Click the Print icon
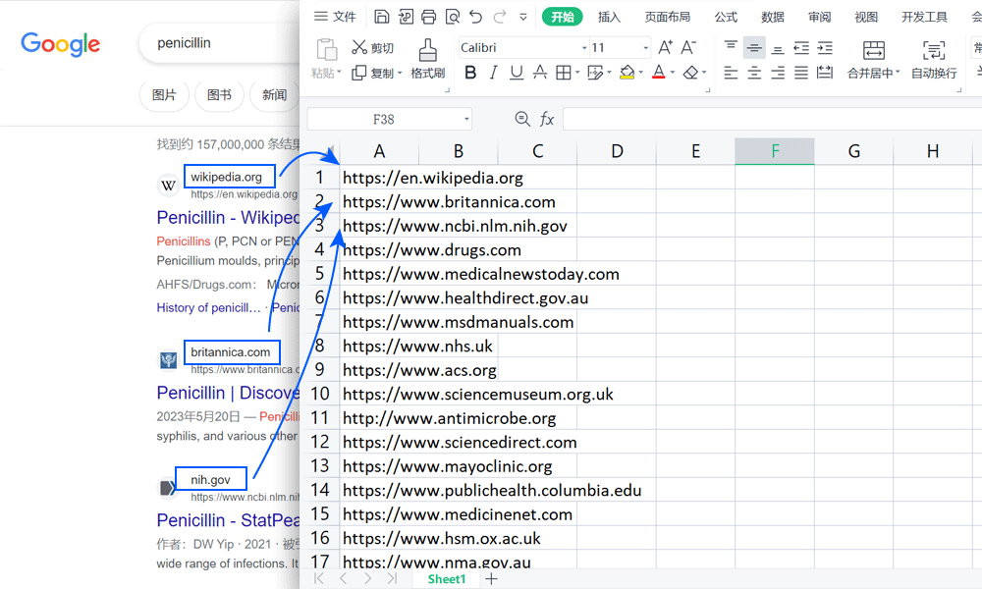This screenshot has width=982, height=589. click(429, 17)
